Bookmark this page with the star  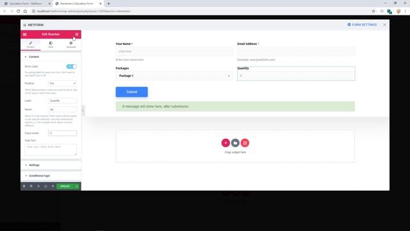[373, 12]
